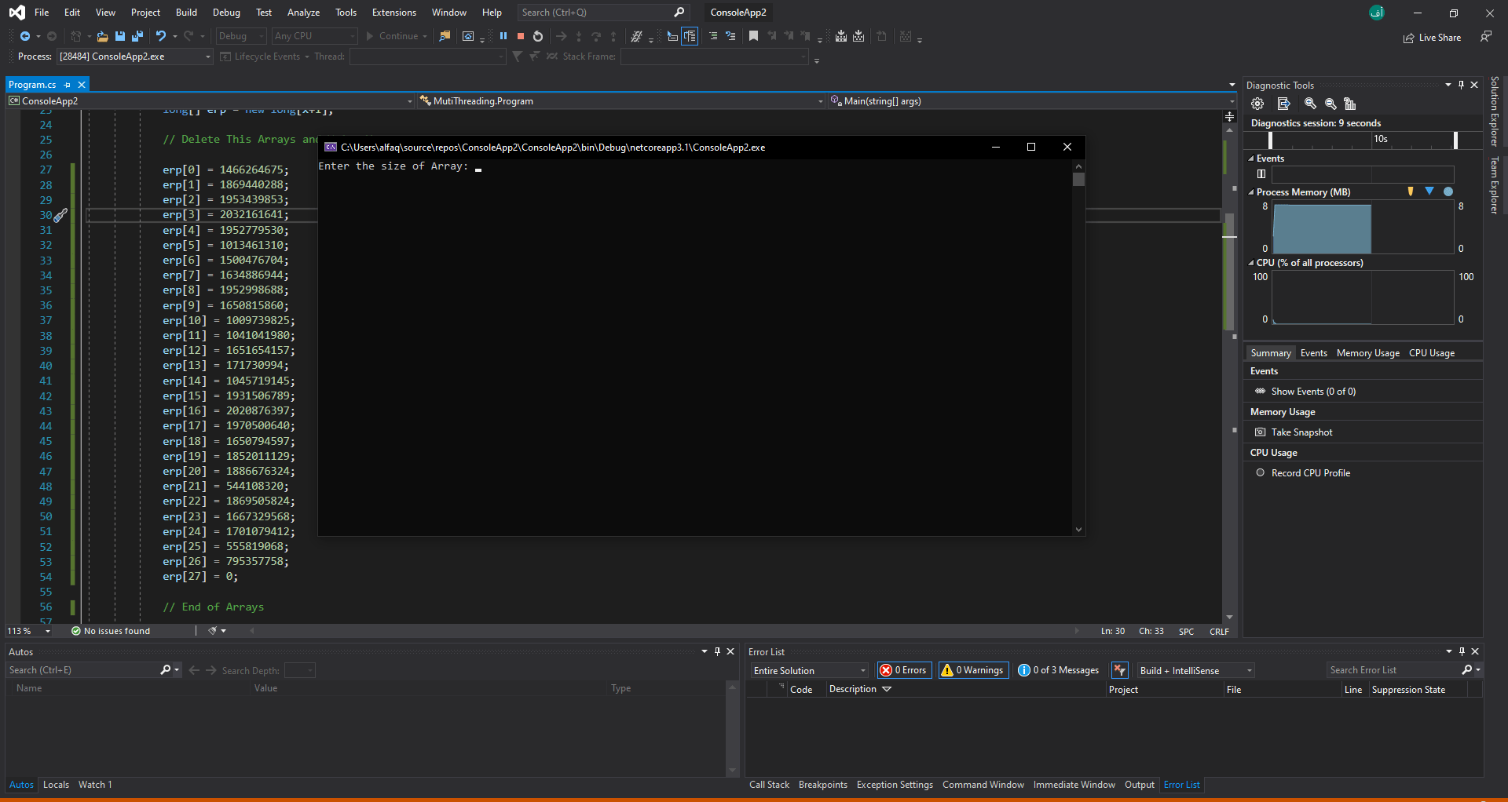
Task: Toggle the 0 Errors filter
Action: (904, 669)
